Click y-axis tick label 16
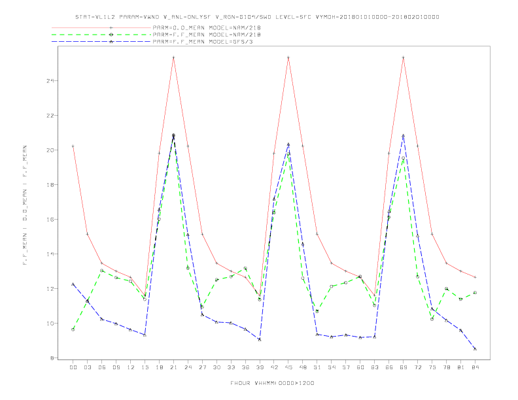The height and width of the screenshot is (400, 518). 50,220
